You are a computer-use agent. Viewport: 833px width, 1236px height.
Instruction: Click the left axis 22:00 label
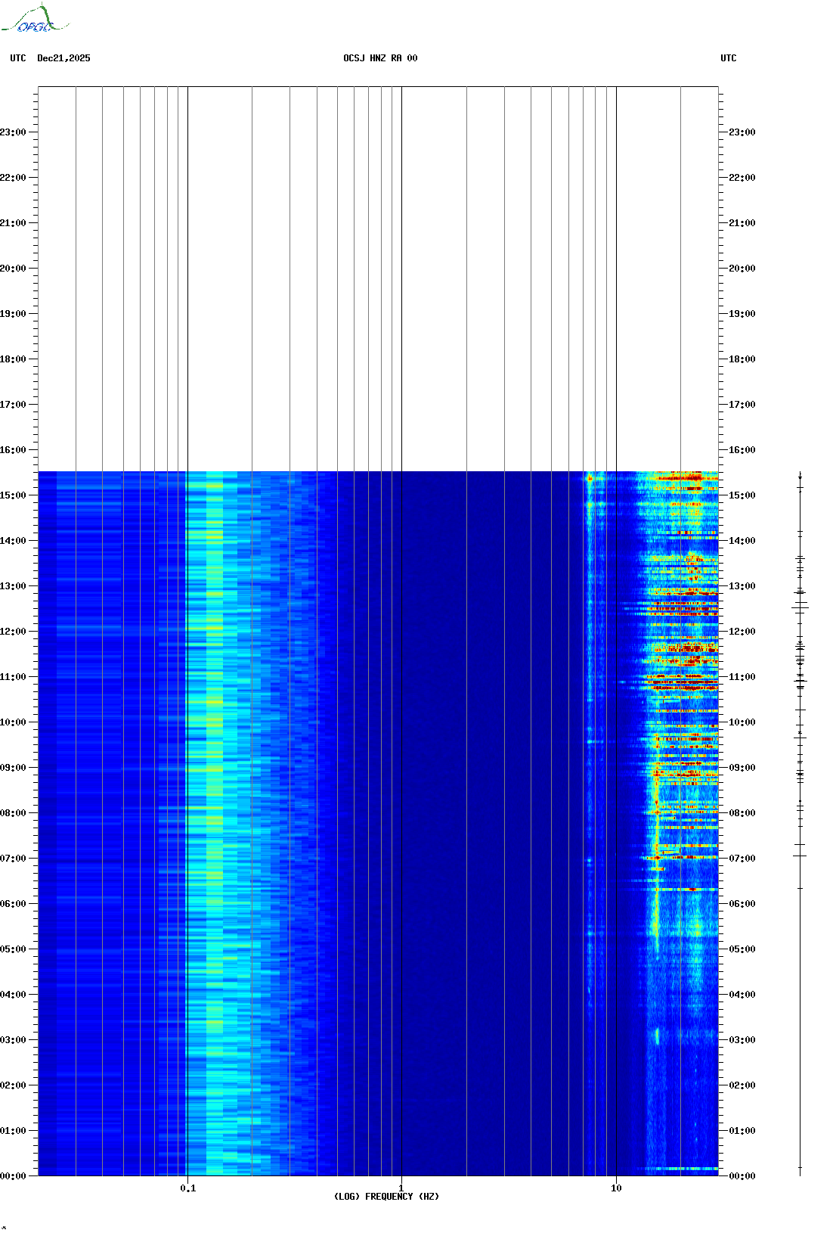pos(13,178)
